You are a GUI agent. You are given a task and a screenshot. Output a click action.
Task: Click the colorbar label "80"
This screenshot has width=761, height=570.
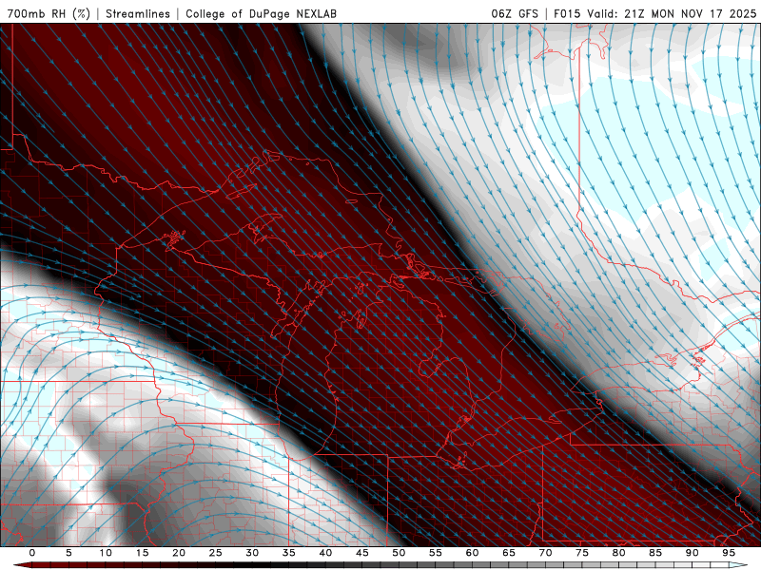pos(619,553)
